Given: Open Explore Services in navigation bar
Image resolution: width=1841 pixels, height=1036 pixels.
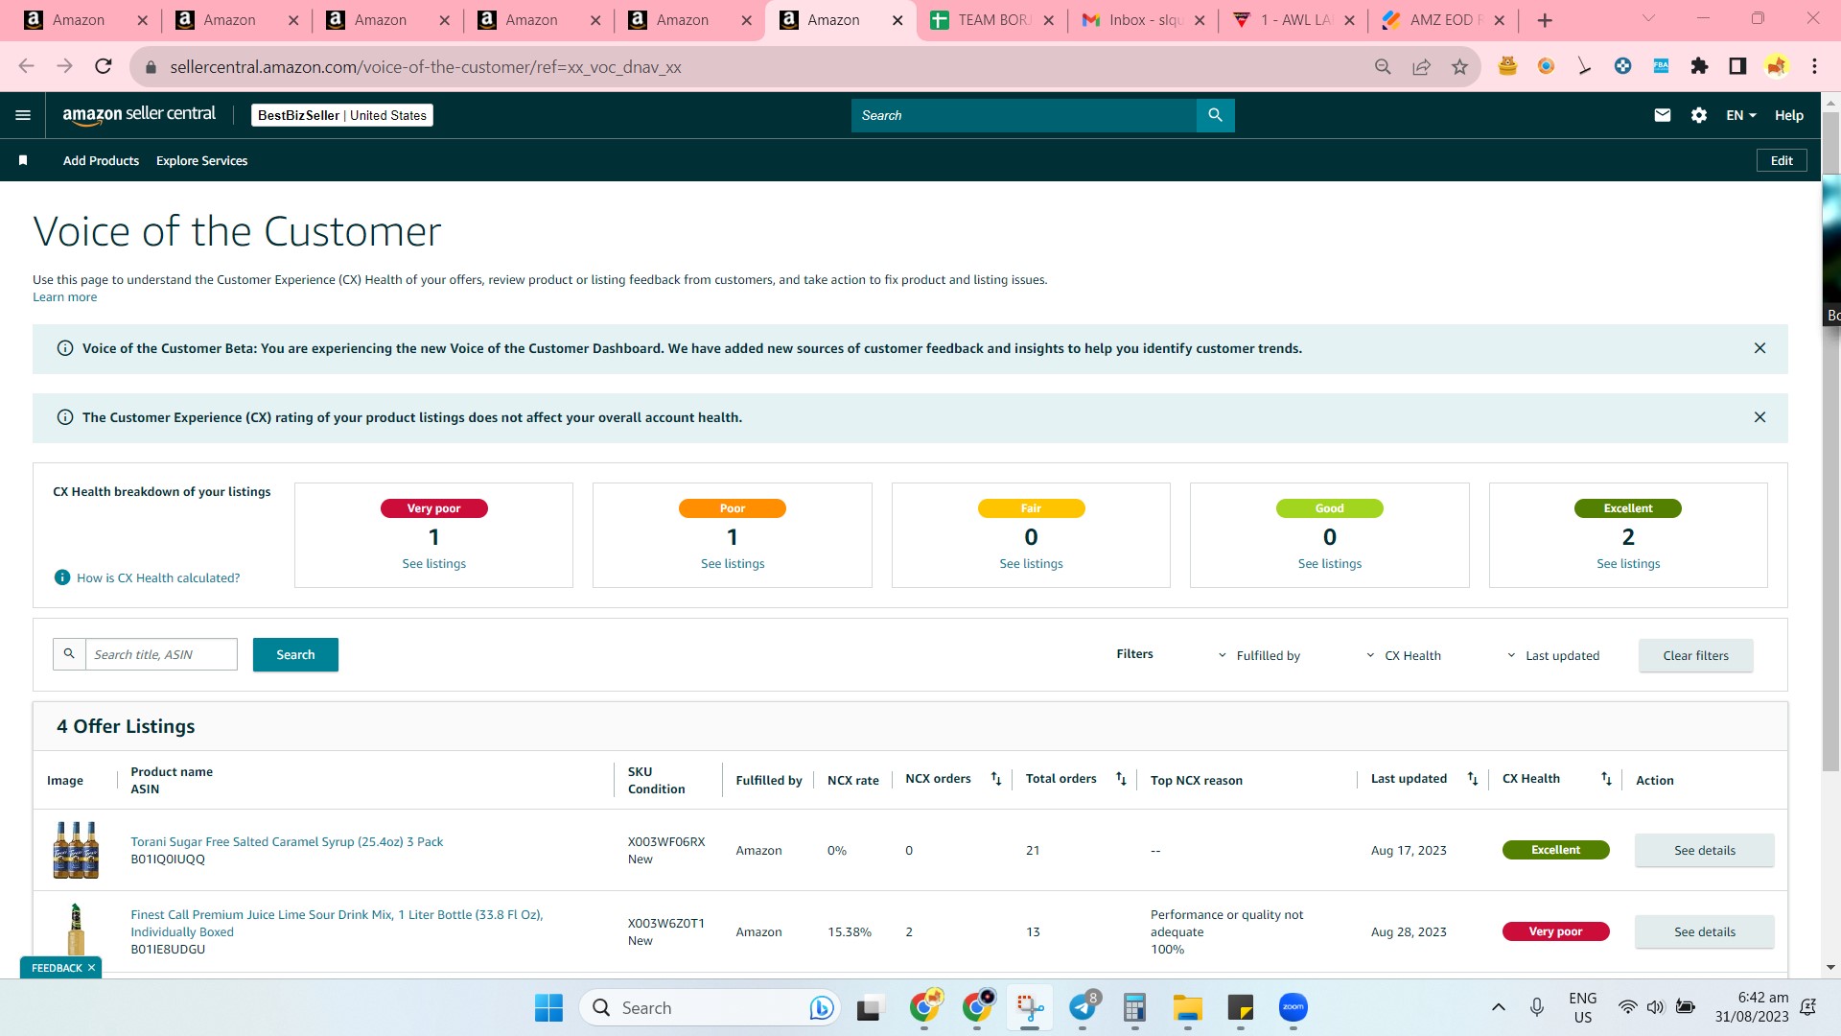Looking at the screenshot, I should (201, 160).
